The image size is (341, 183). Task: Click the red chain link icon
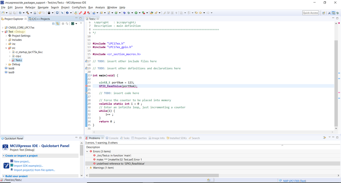click(80, 13)
